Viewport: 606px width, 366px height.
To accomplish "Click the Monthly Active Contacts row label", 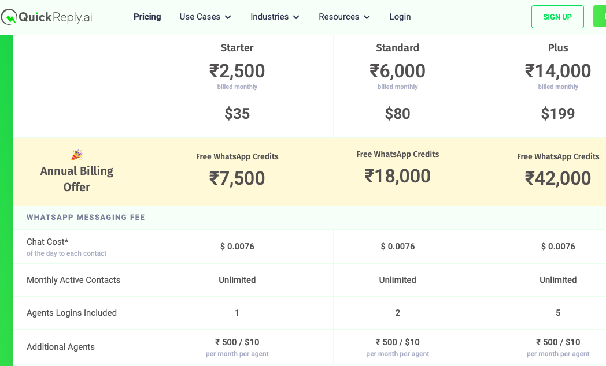I will coord(73,280).
